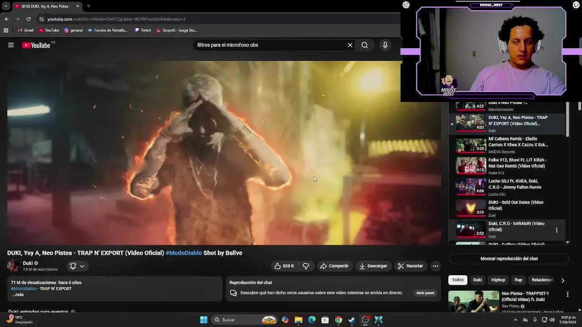Select the Relacionados filter chip
The width and height of the screenshot is (582, 327).
[542, 280]
